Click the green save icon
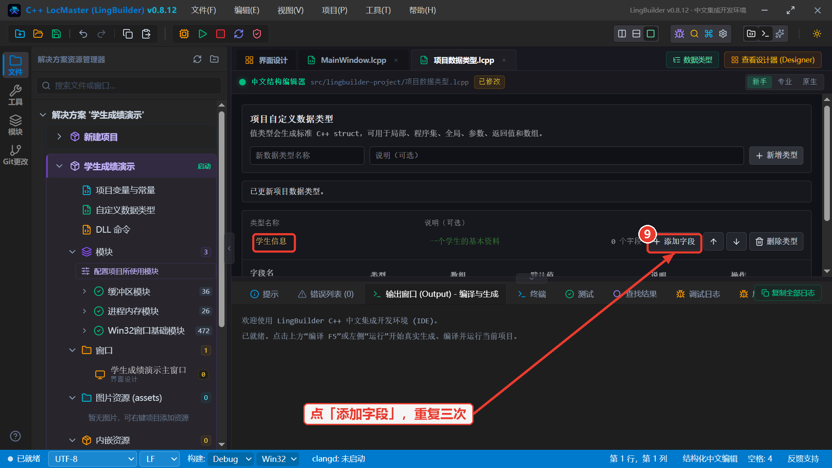Viewport: 832px width, 468px height. pyautogui.click(x=56, y=34)
